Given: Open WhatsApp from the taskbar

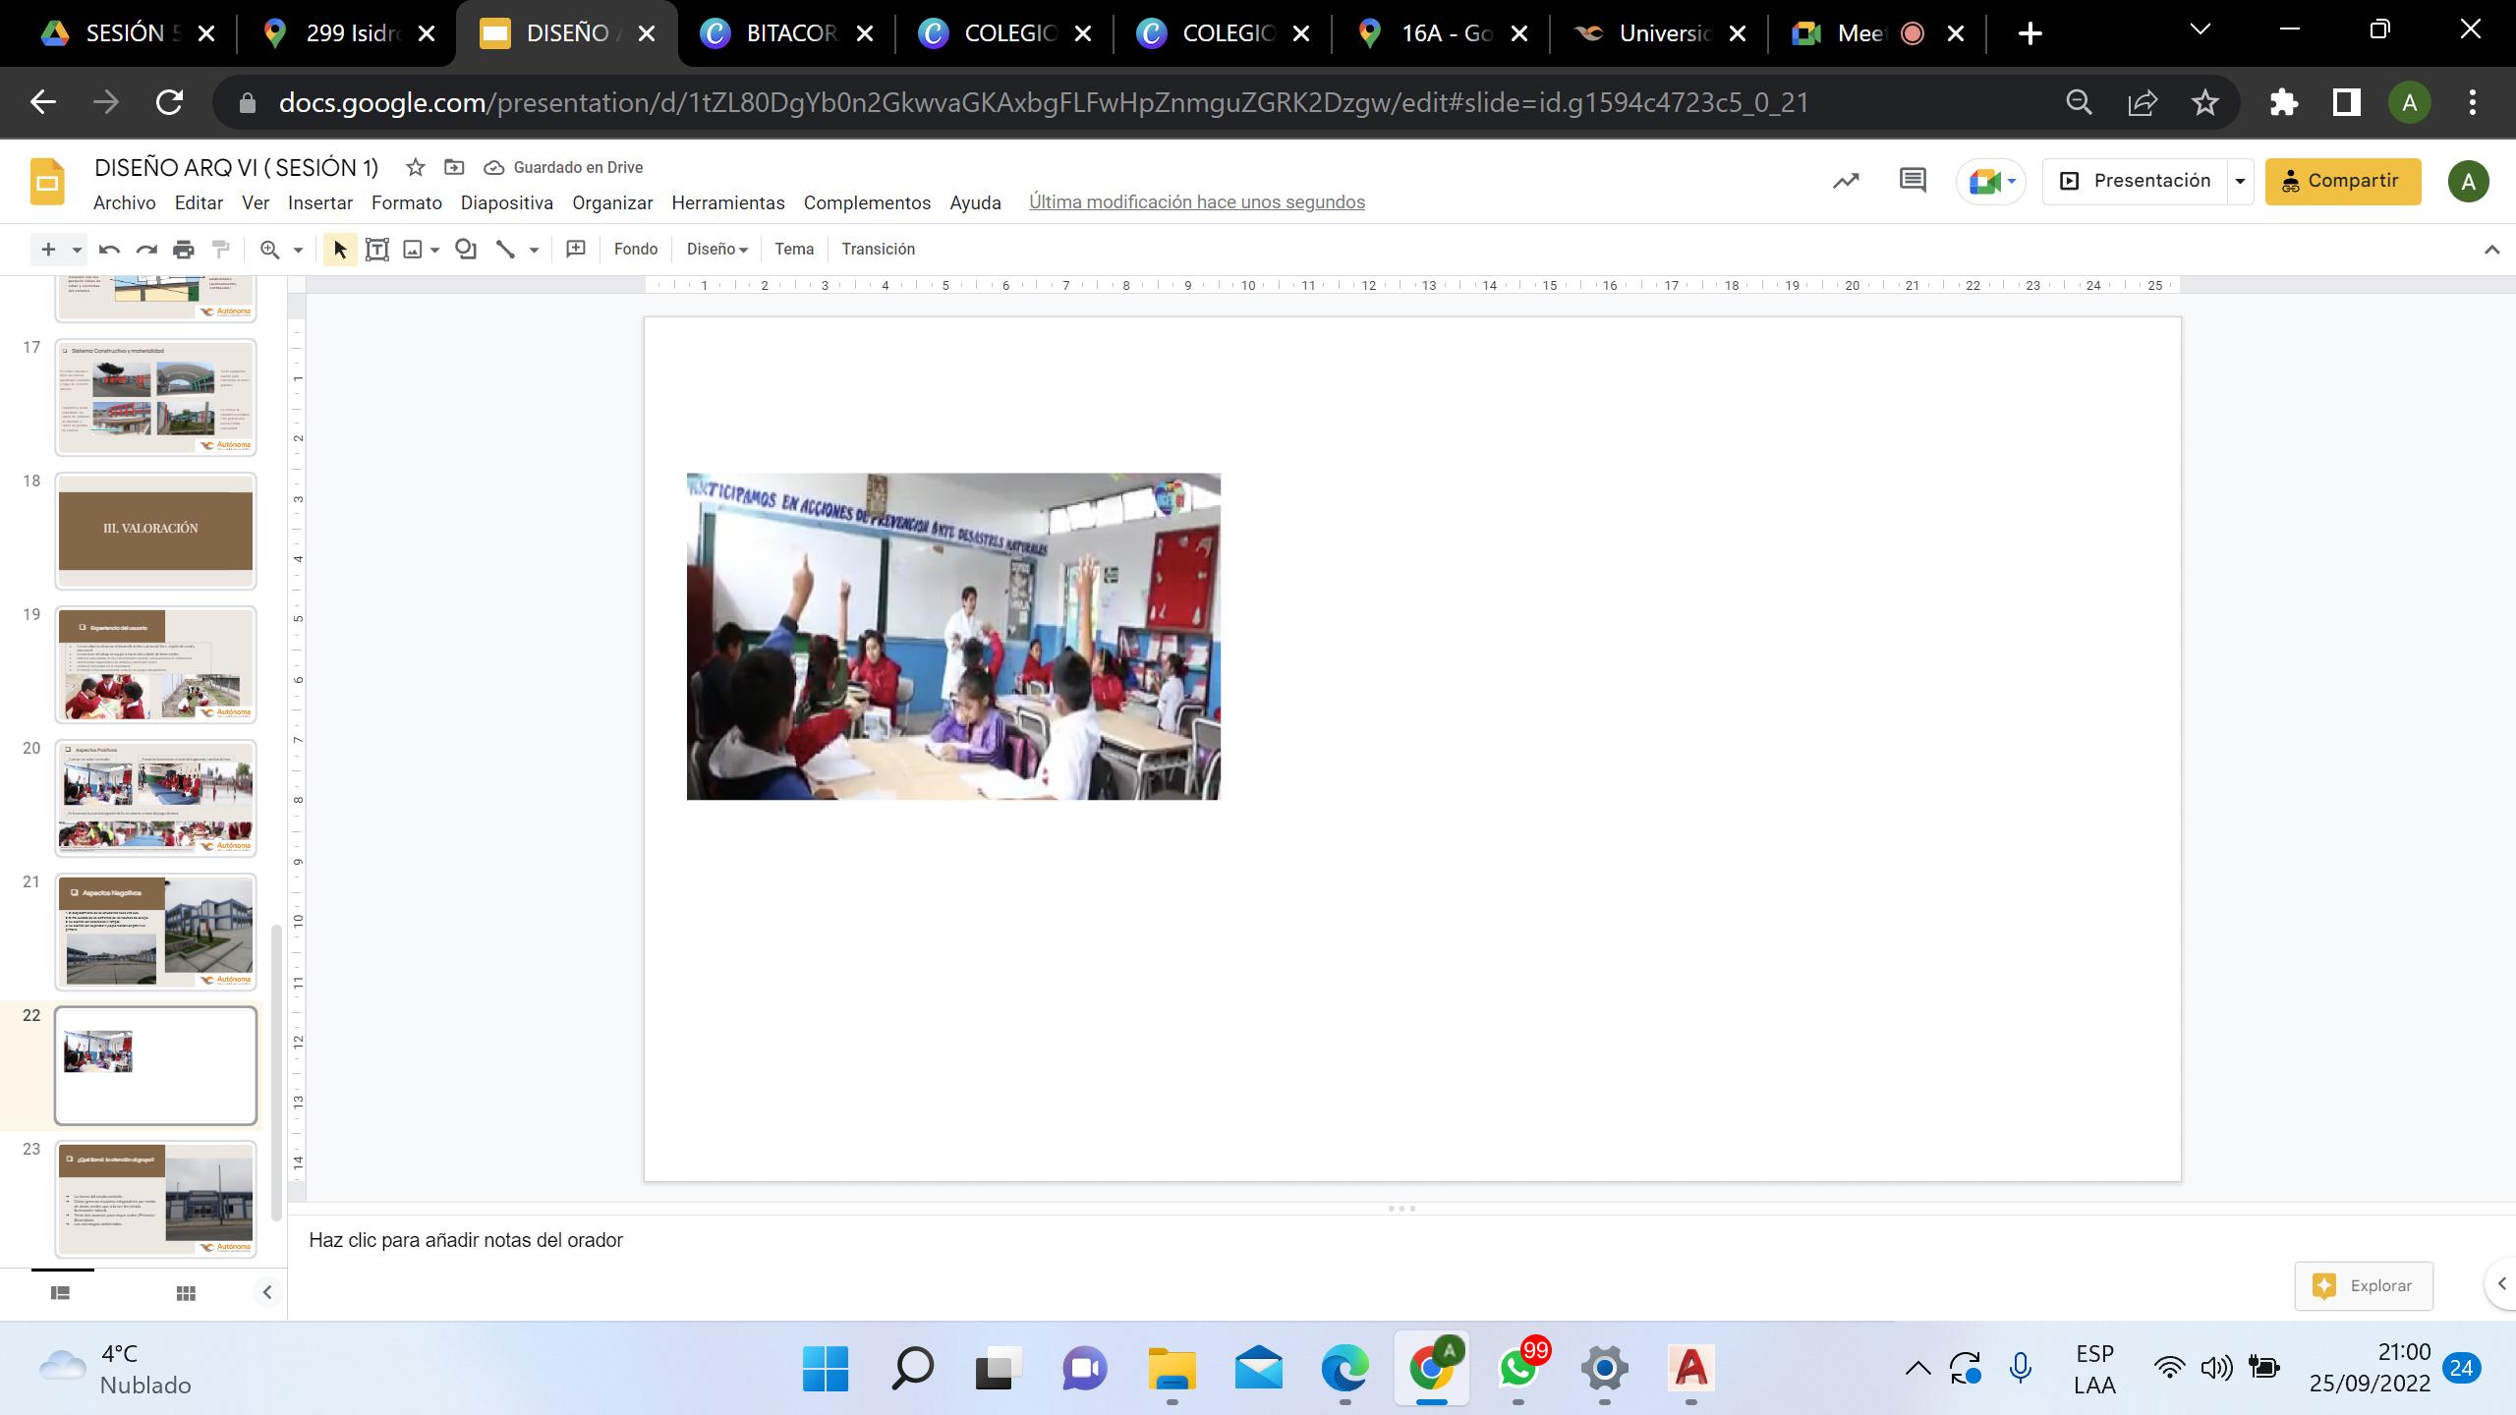Looking at the screenshot, I should click(x=1518, y=1368).
